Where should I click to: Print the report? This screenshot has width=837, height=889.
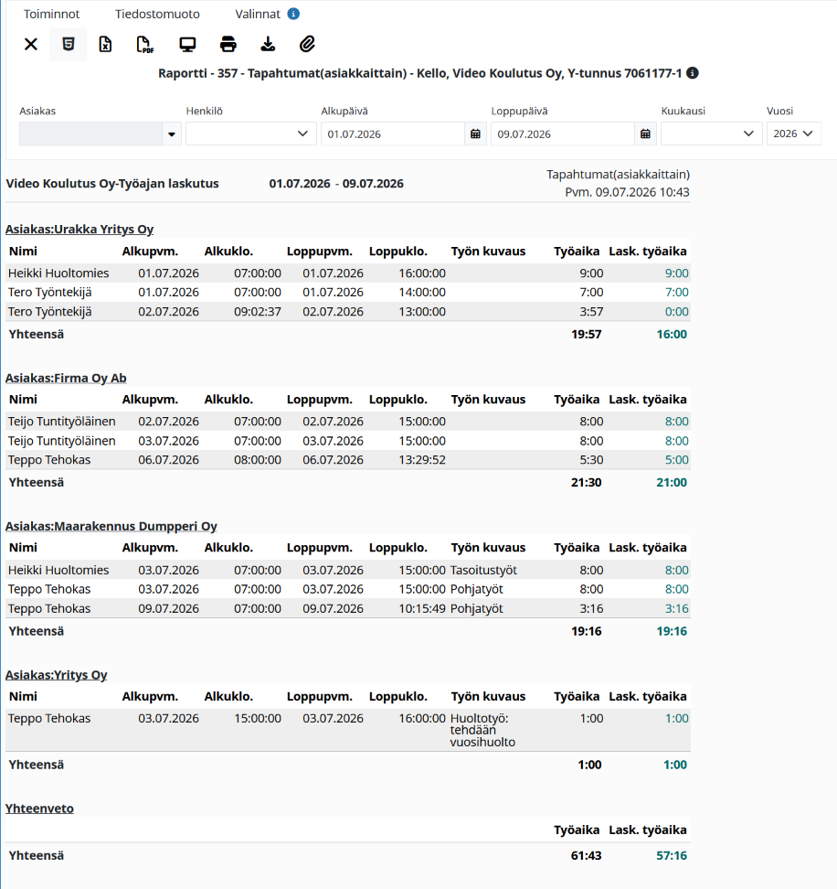(228, 44)
